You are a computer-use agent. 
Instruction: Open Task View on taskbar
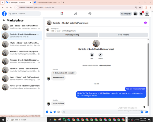(50, 120)
